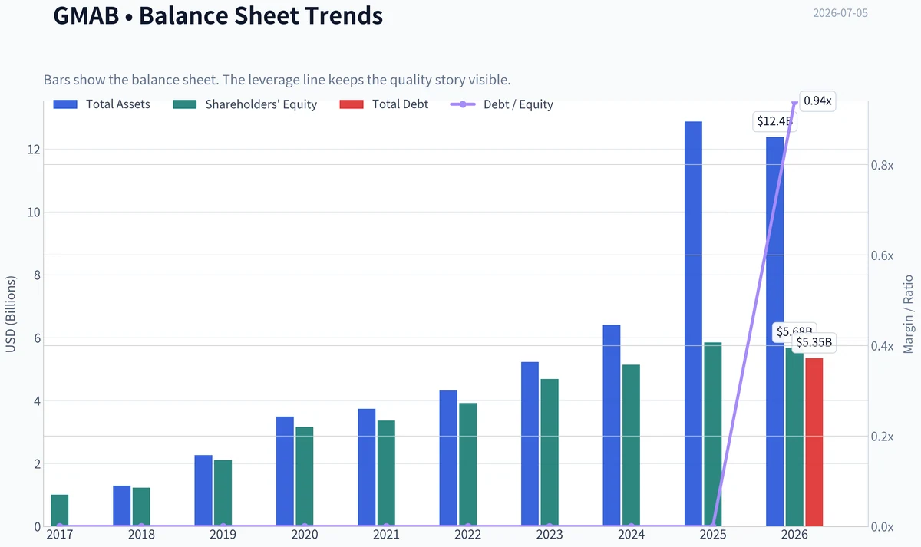Toggle the Debt / Equity legend label
The height and width of the screenshot is (547, 921).
click(x=518, y=104)
